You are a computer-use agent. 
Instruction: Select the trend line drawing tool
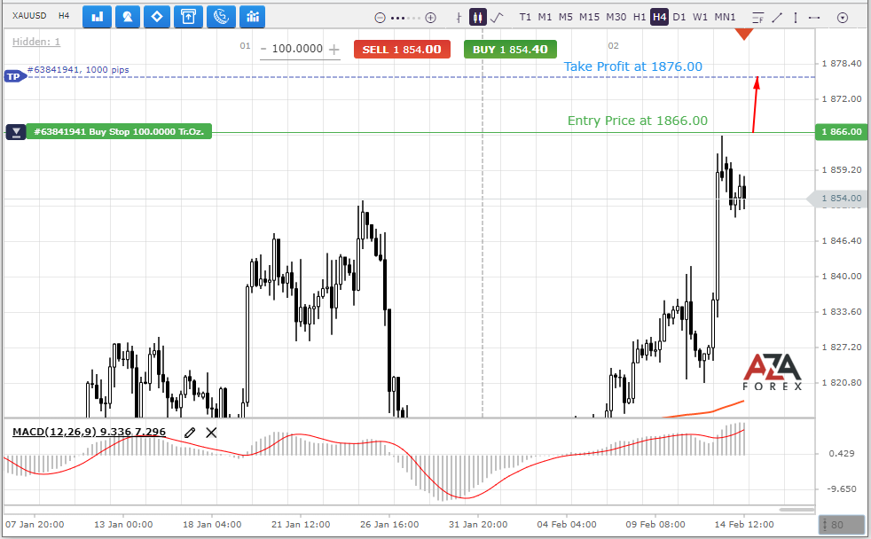[777, 18]
